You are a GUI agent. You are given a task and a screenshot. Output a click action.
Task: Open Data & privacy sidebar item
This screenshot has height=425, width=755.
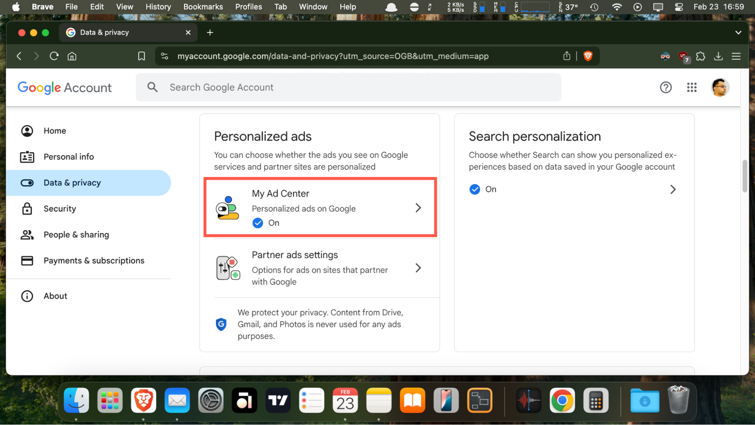point(88,183)
